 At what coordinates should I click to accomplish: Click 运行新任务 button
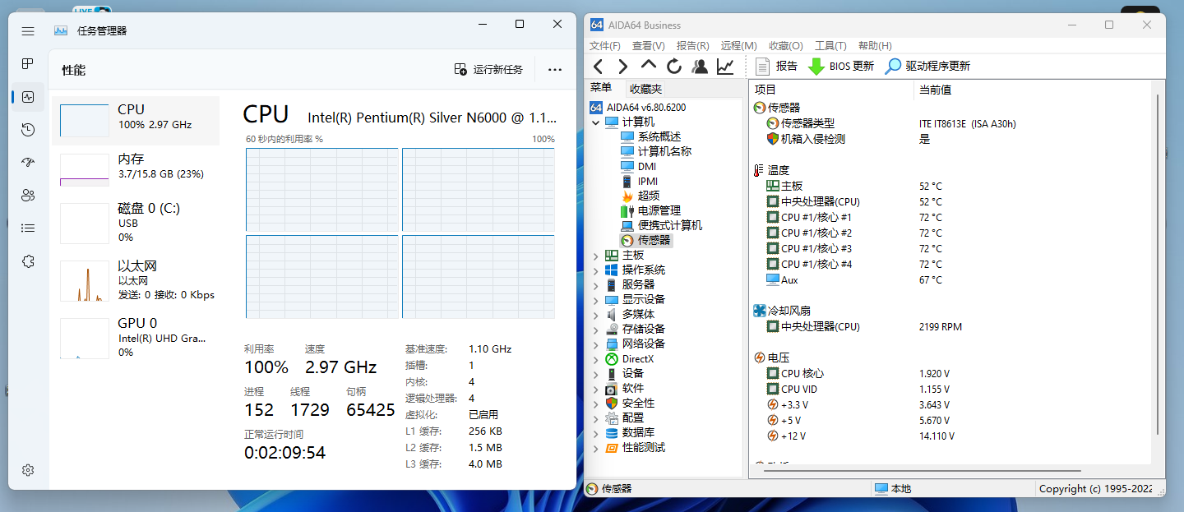[488, 70]
